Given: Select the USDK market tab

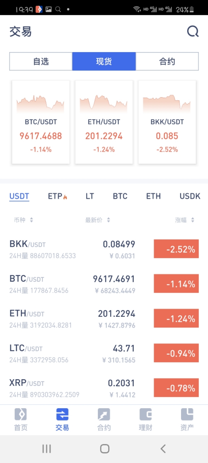Looking at the screenshot, I should tap(190, 196).
